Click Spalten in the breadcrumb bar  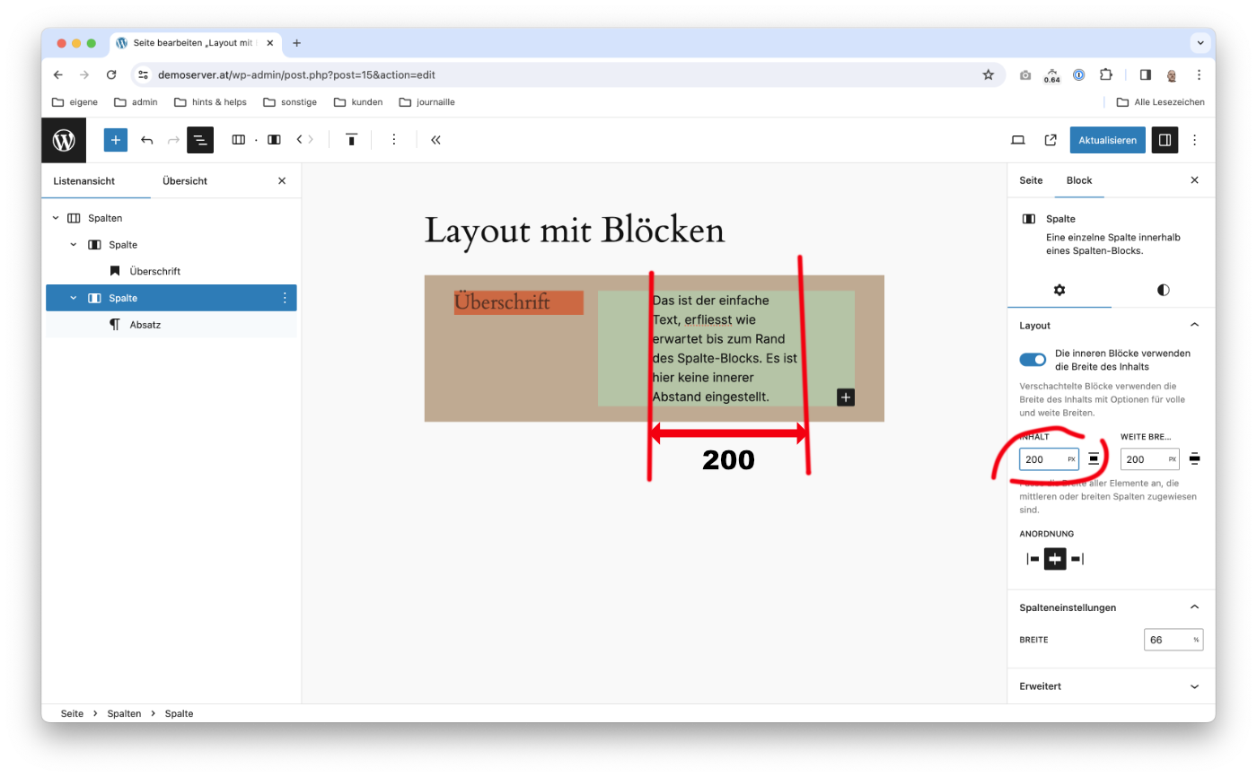124,713
